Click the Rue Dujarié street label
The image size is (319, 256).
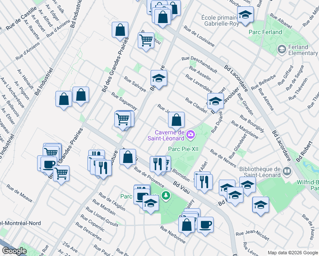[217, 122]
